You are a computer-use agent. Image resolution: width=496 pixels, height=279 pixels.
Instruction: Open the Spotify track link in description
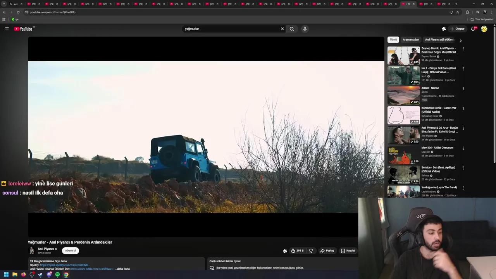64,265
